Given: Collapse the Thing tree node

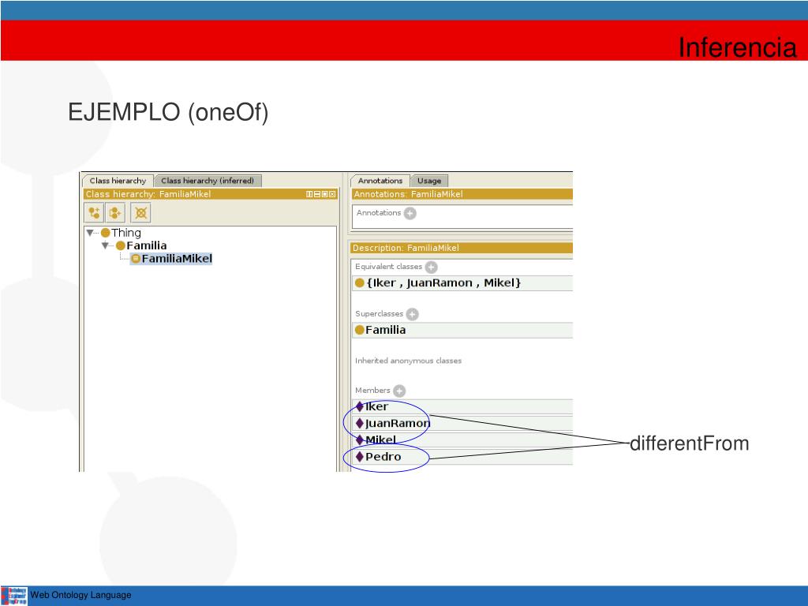Looking at the screenshot, I should [90, 233].
